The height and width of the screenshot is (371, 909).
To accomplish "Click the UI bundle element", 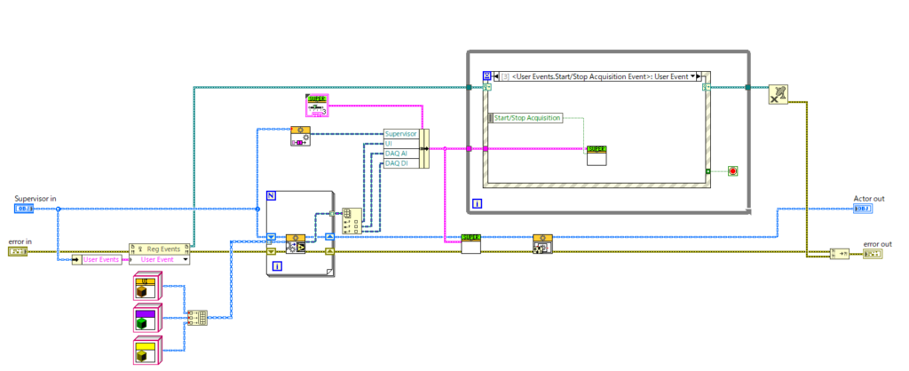I will pyautogui.click(x=400, y=143).
